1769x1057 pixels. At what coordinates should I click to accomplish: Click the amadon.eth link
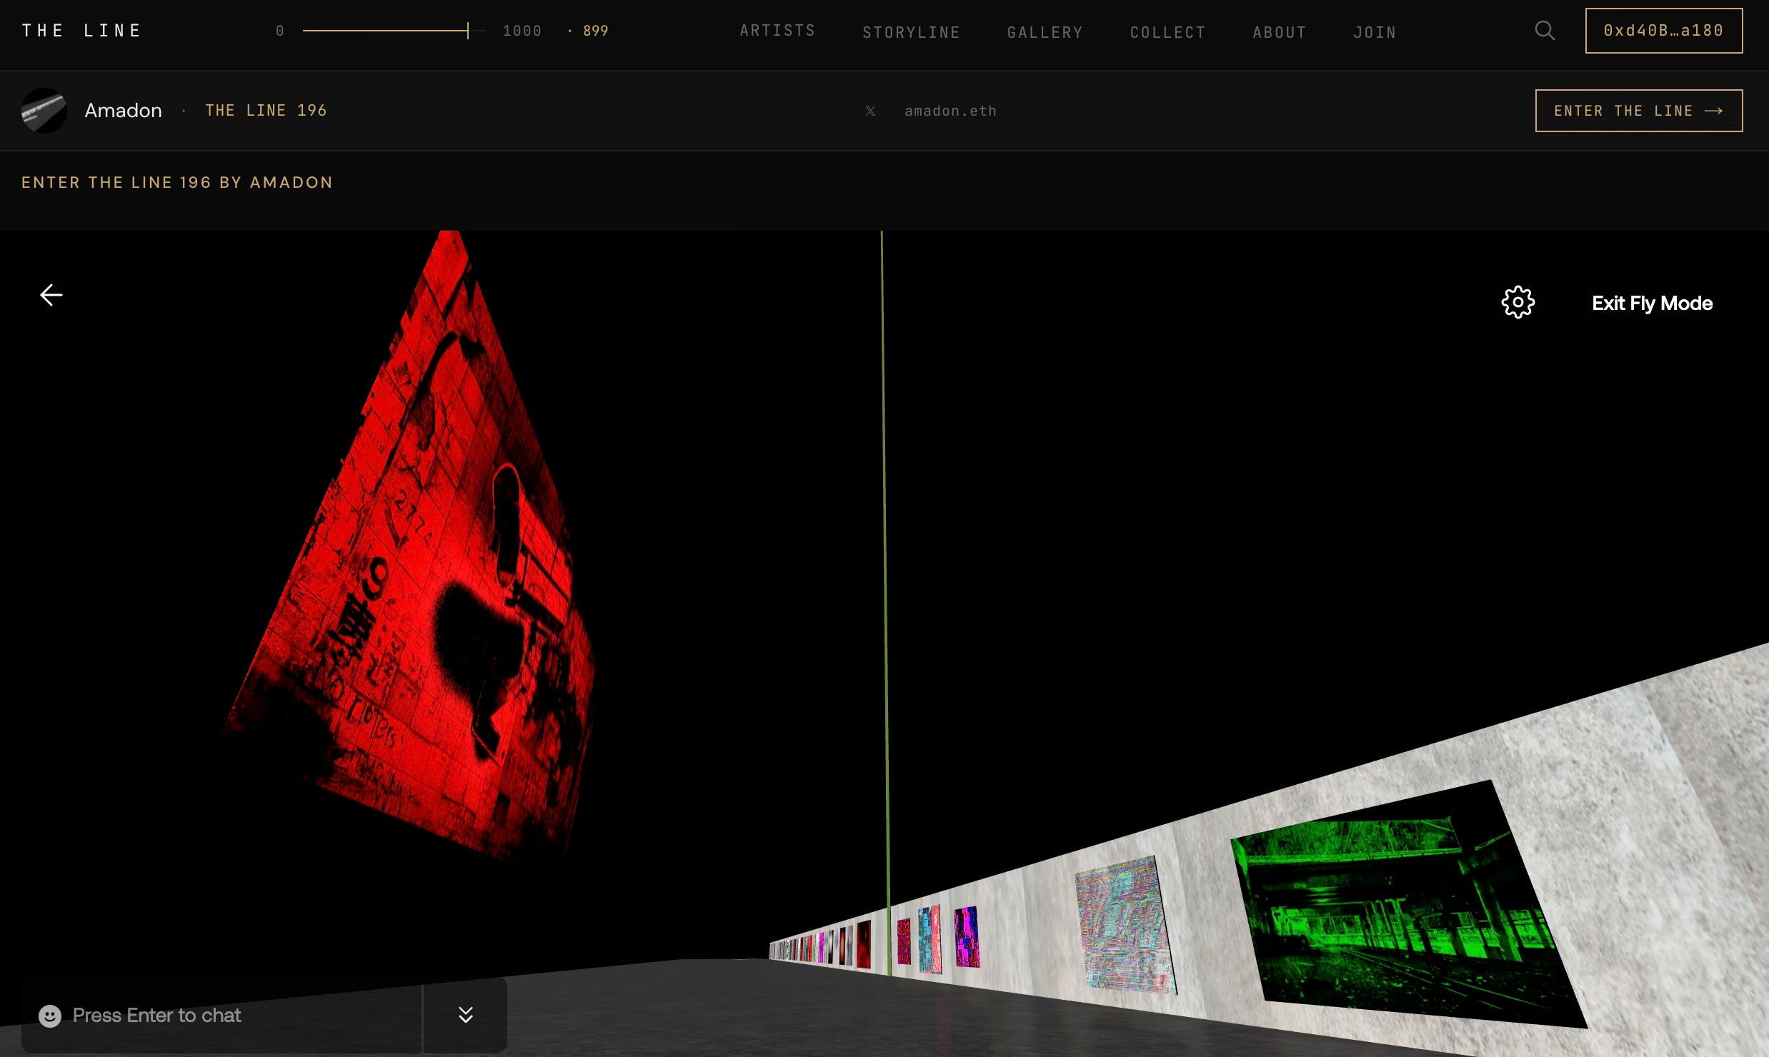click(950, 111)
